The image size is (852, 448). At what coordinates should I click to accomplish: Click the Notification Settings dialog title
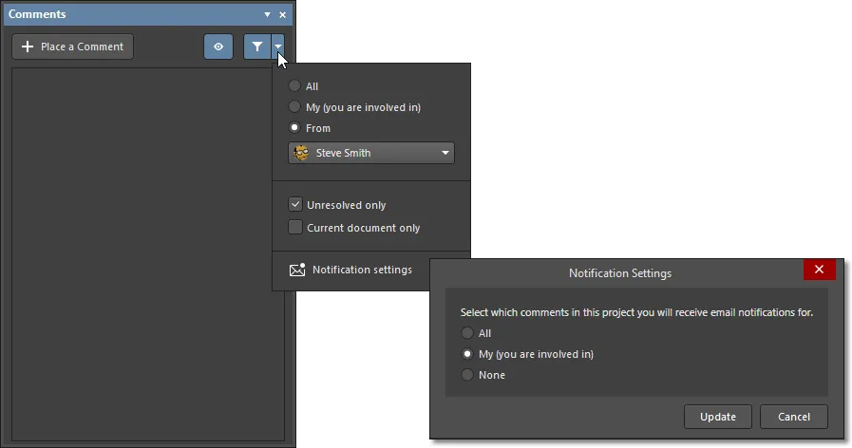point(620,273)
